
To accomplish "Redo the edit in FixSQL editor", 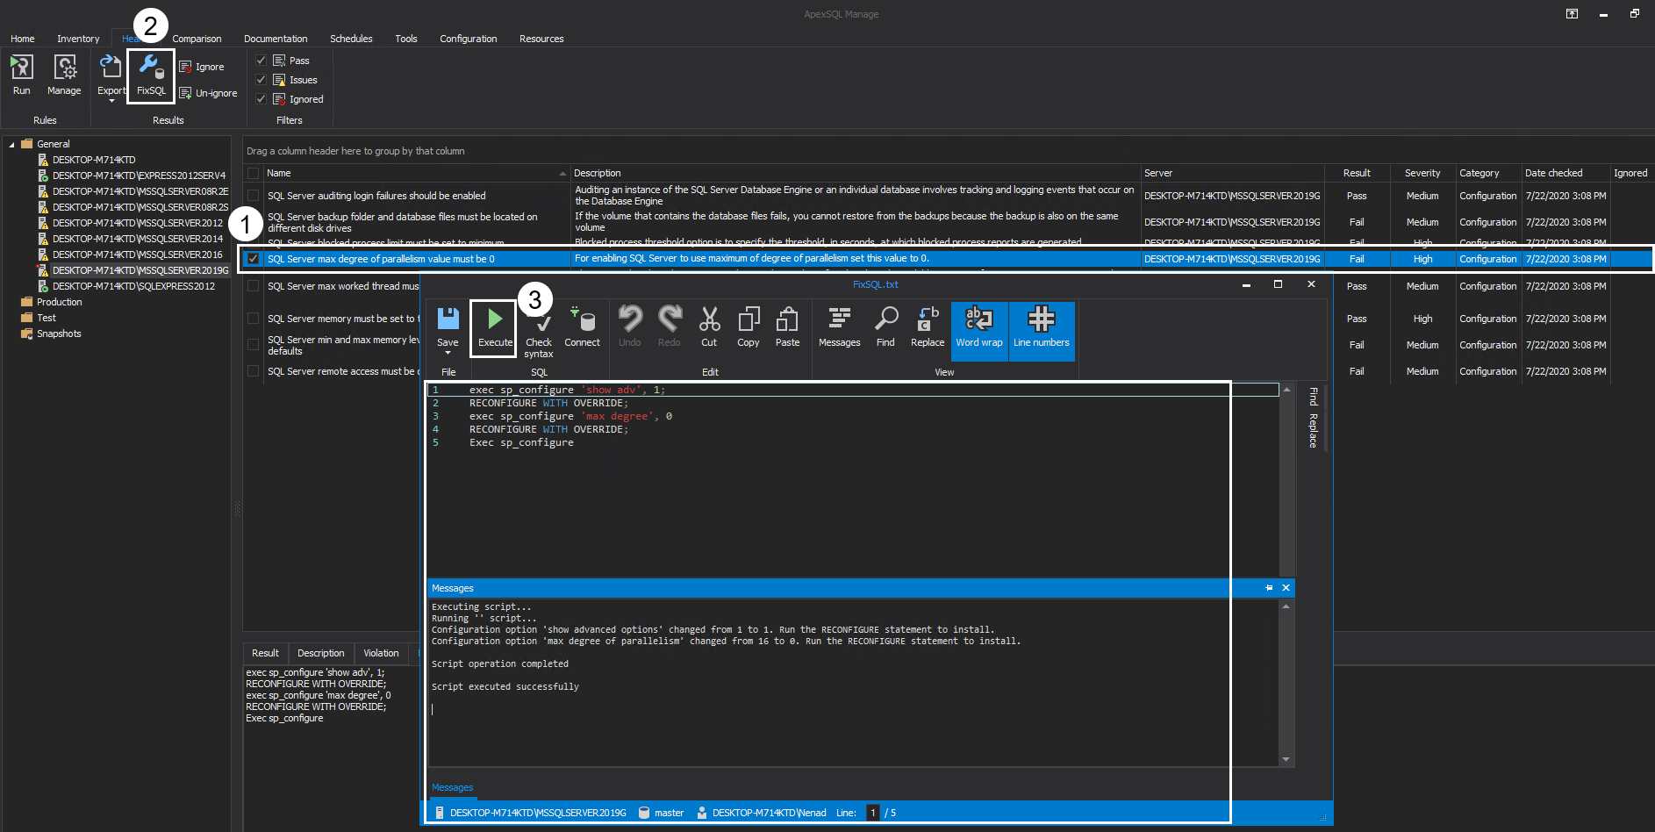I will pos(669,326).
